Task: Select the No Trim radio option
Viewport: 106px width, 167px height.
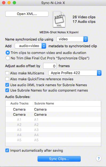Action: (8, 58)
